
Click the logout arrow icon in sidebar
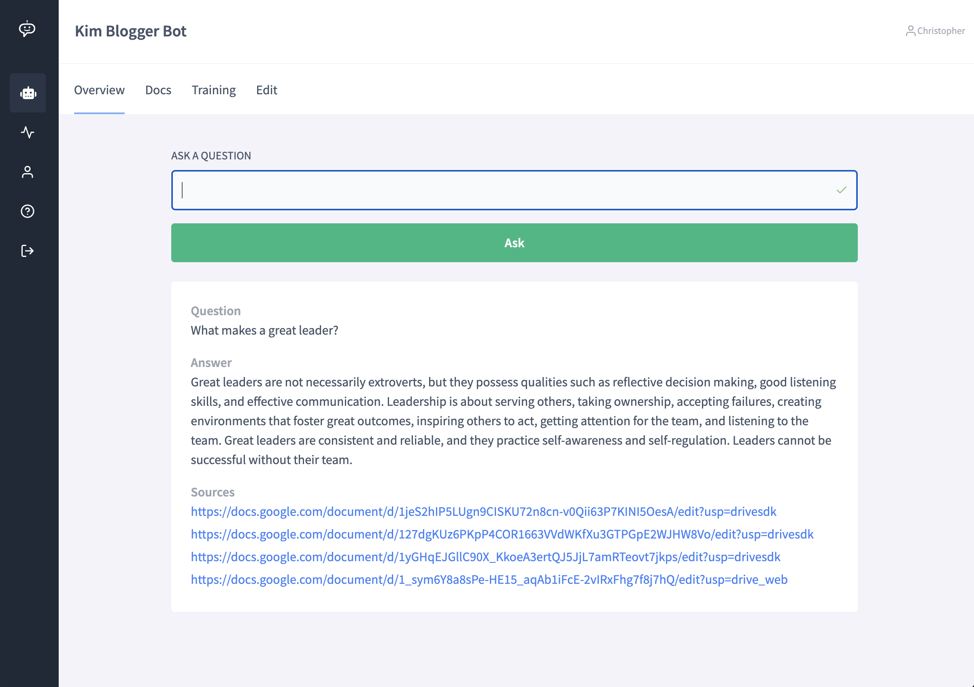point(28,250)
